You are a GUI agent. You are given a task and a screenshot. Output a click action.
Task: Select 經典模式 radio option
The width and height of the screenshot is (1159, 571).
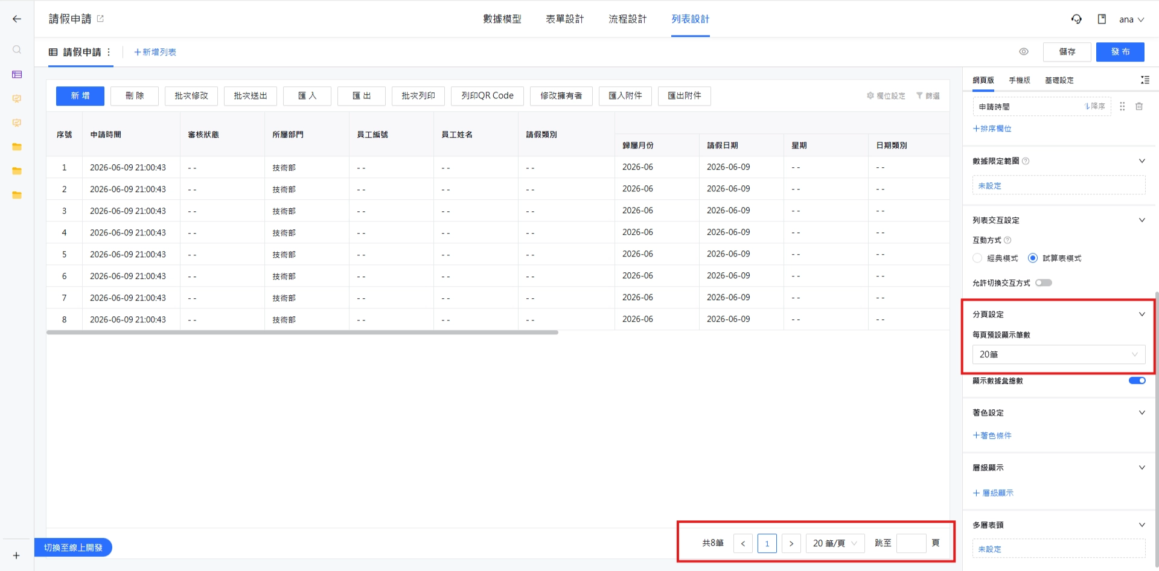[977, 258]
